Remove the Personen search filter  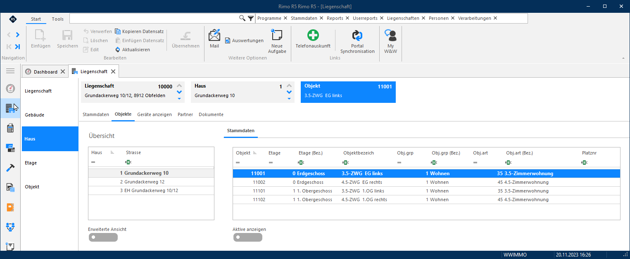click(x=452, y=18)
